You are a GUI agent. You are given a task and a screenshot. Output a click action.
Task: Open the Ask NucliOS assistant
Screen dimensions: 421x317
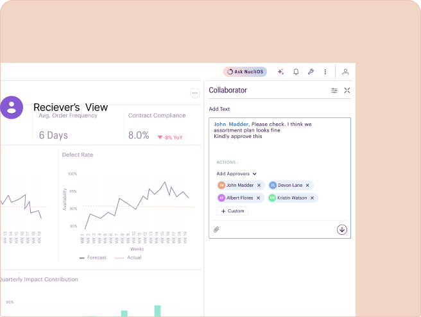click(x=245, y=72)
